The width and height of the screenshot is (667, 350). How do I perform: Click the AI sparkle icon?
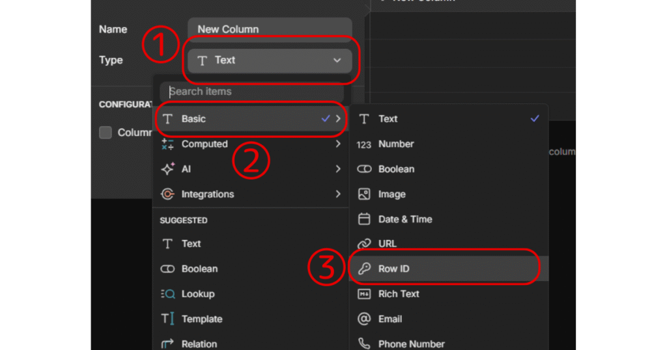coord(167,168)
